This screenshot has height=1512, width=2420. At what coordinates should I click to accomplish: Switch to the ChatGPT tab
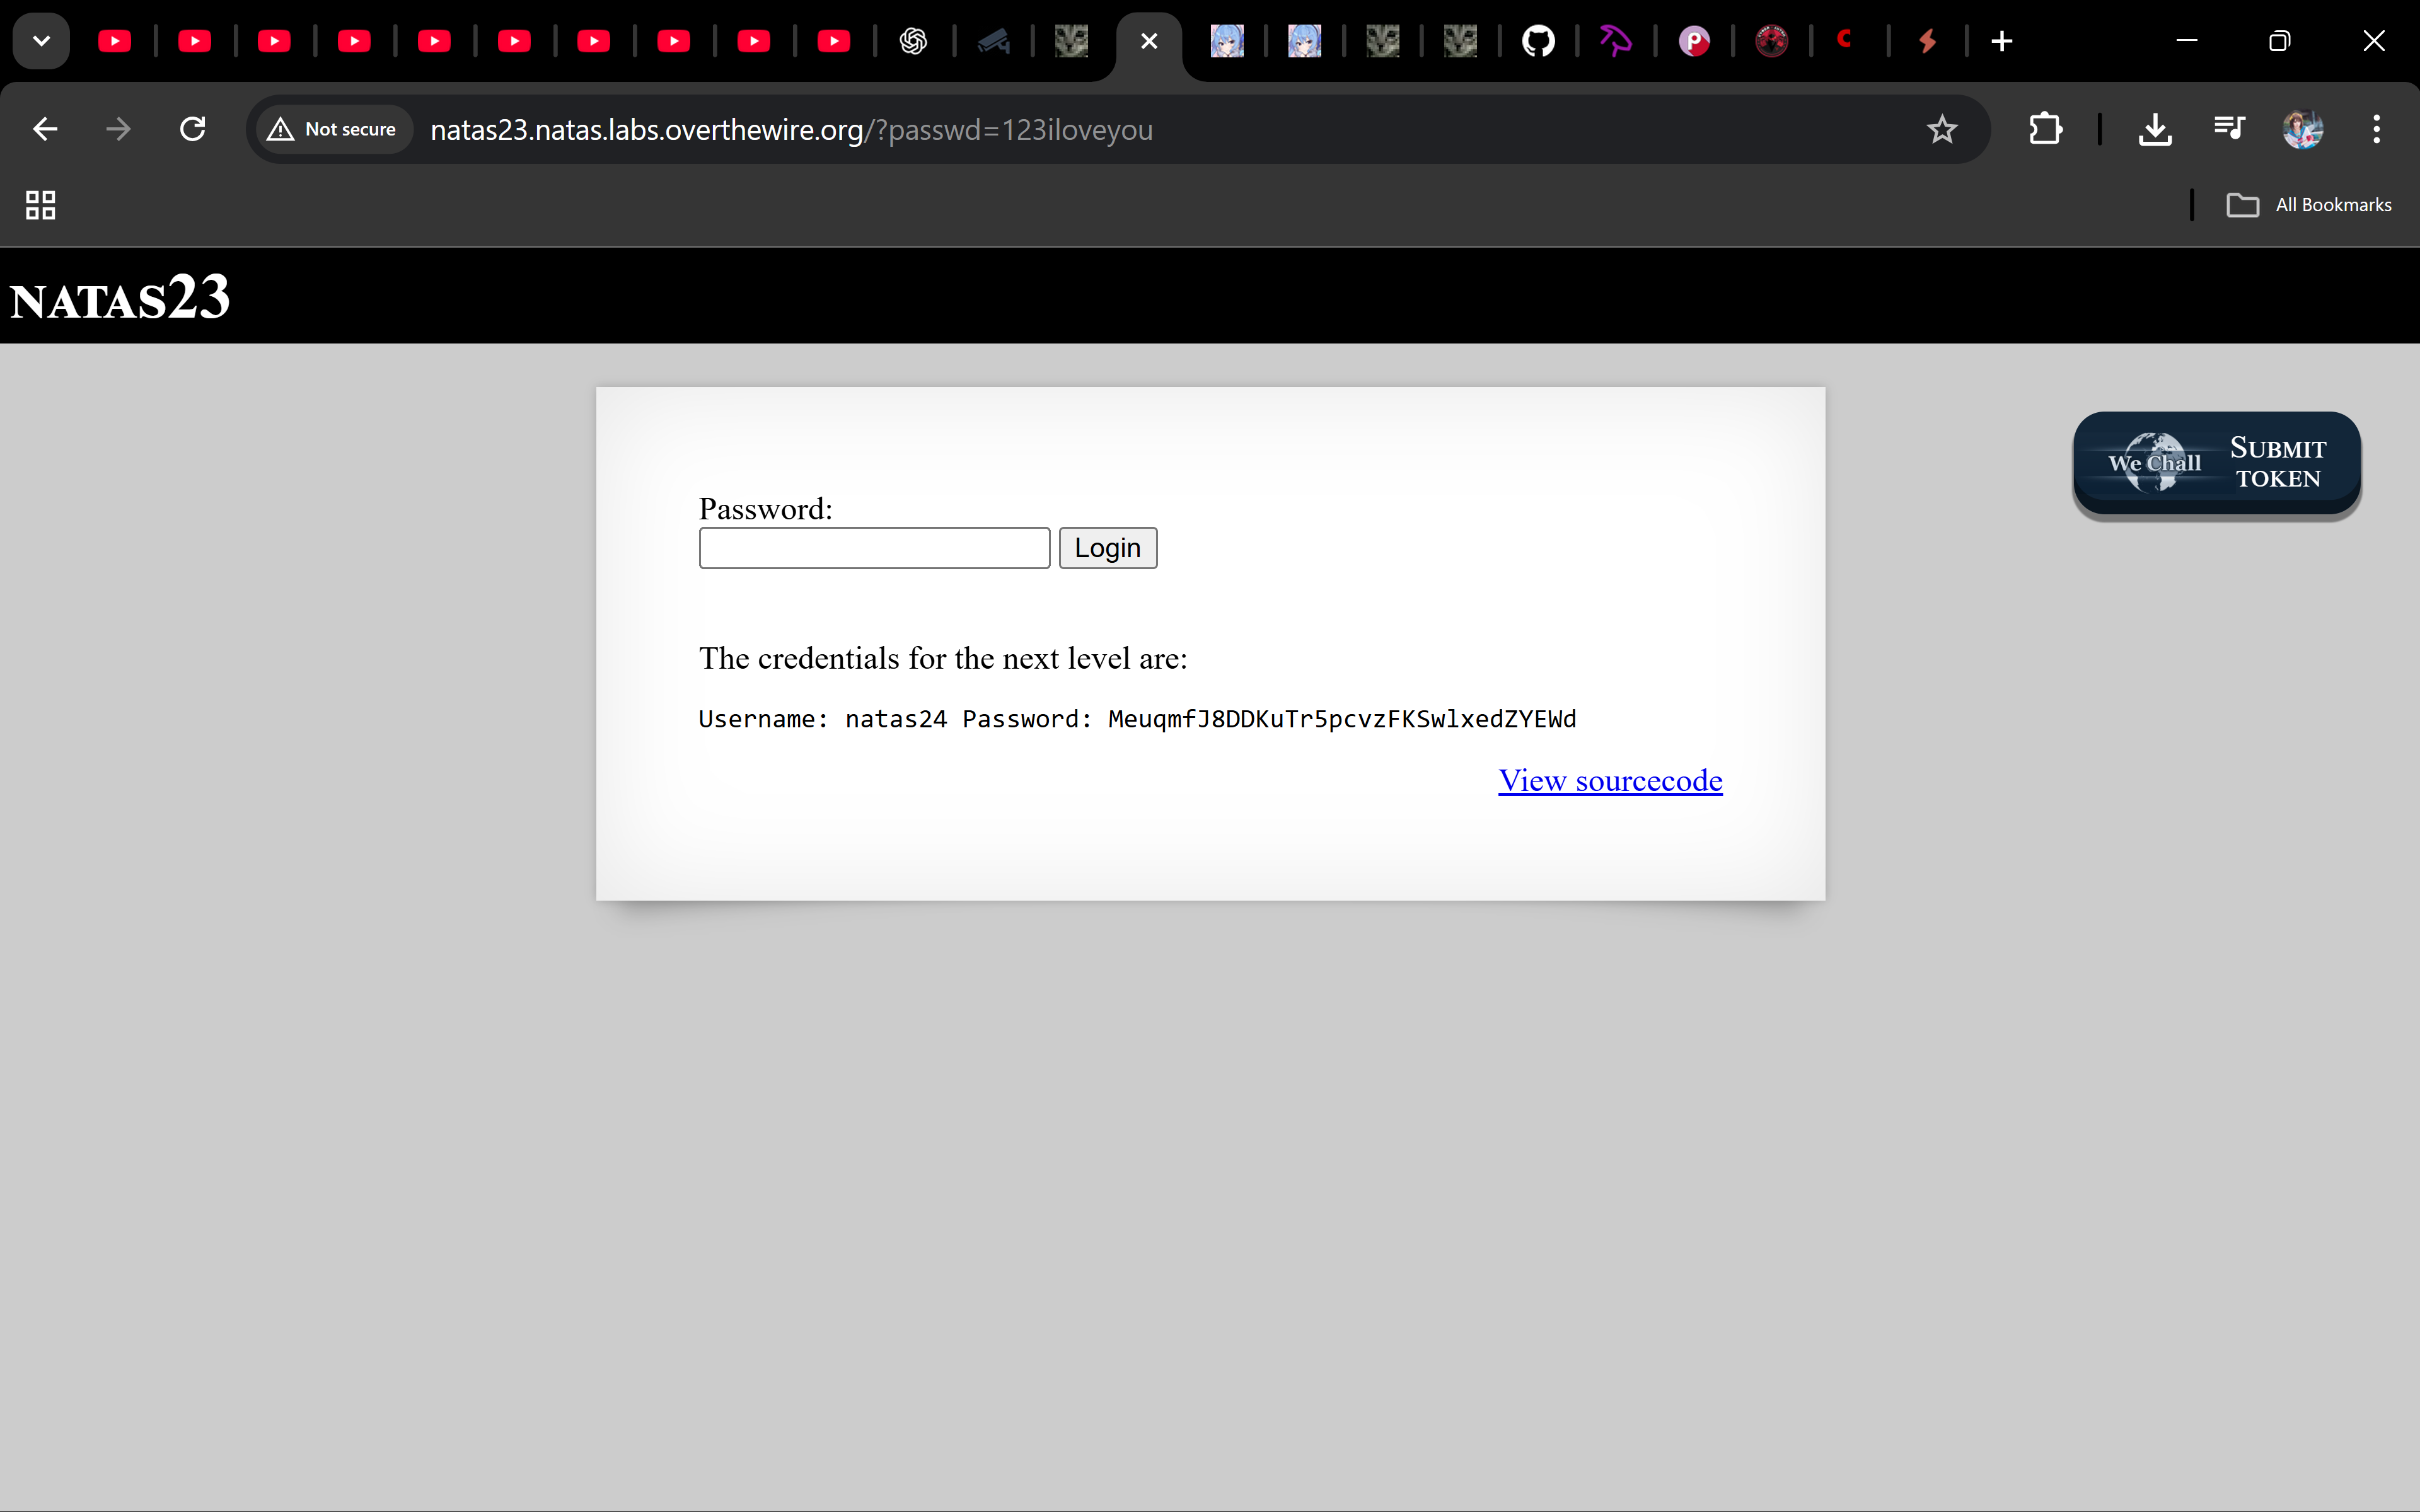[x=913, y=41]
